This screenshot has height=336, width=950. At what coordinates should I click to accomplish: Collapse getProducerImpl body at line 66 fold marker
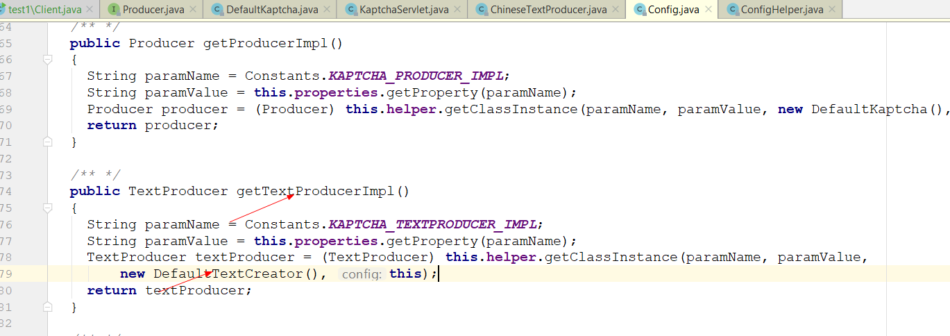coord(48,60)
